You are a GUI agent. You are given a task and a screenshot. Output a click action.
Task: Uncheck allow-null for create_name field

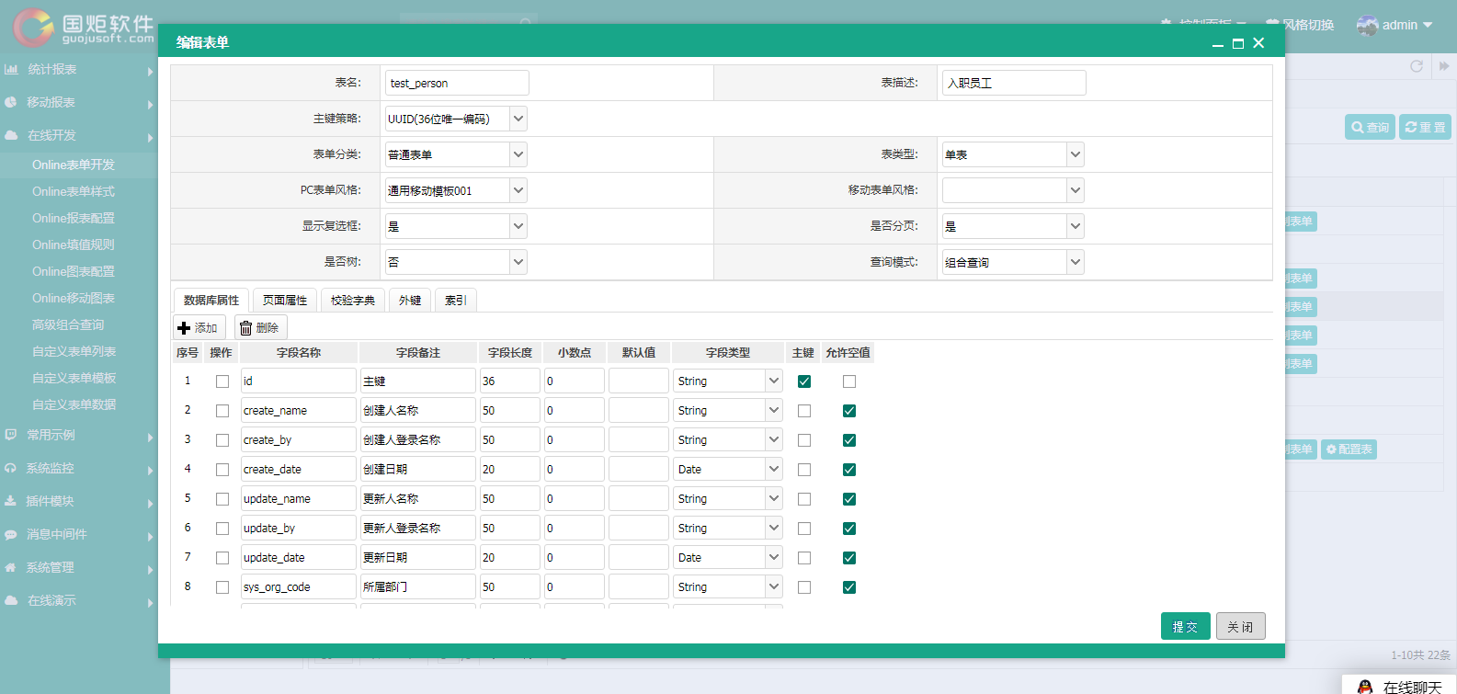849,411
